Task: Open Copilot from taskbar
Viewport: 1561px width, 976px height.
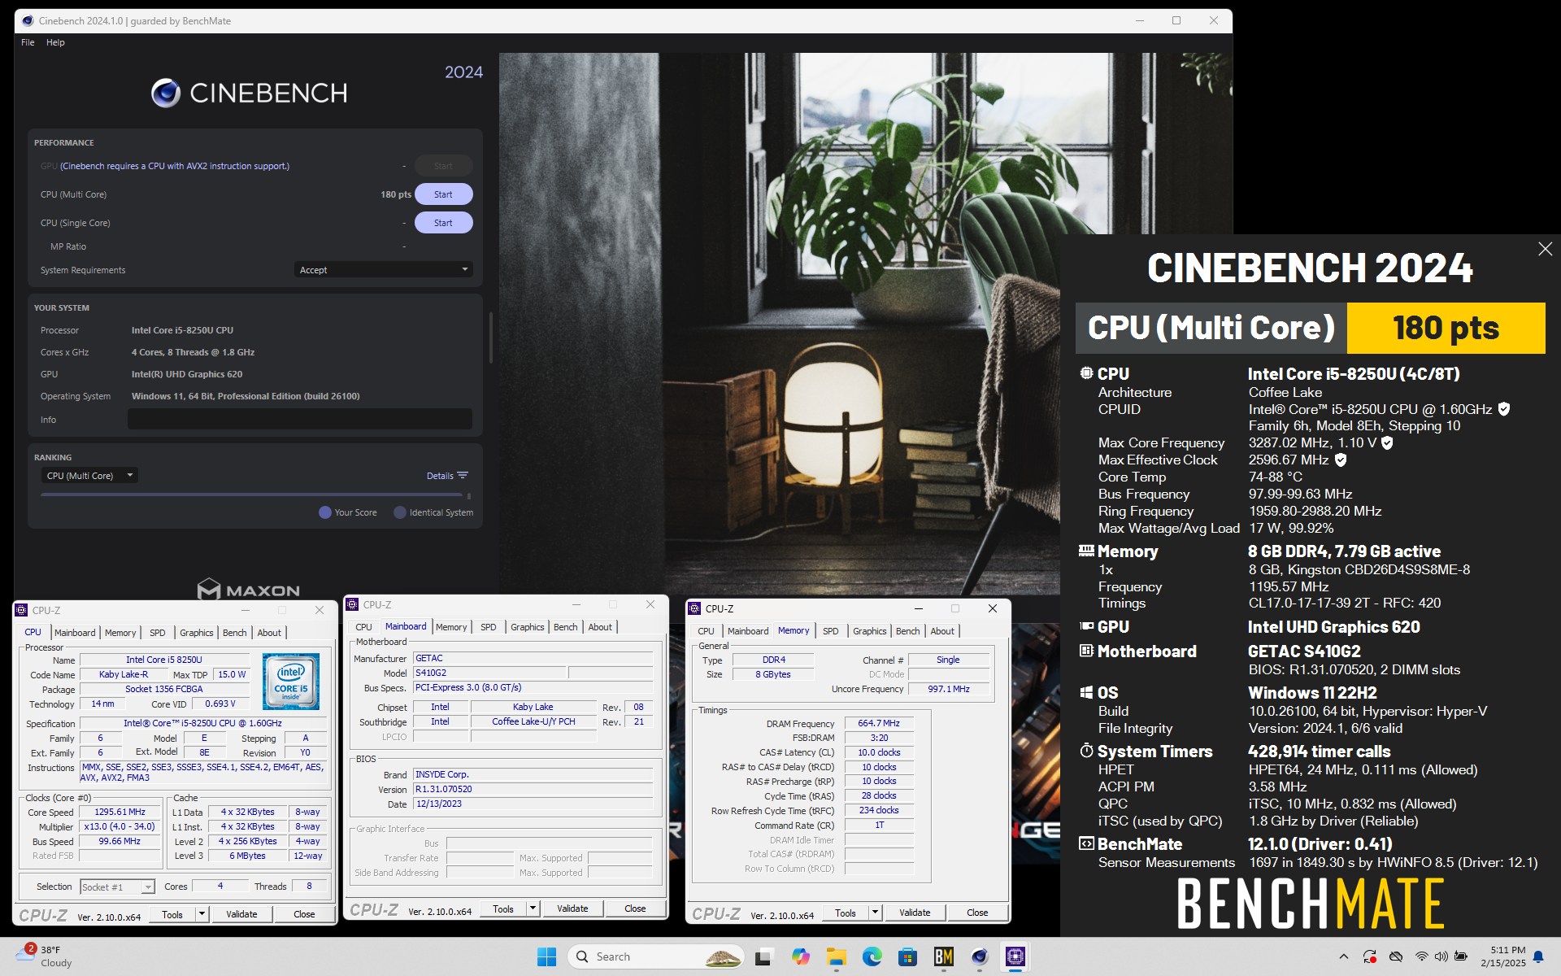Action: 800,956
